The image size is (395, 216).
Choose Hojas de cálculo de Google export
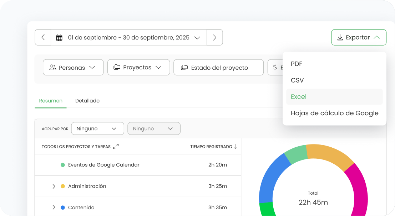[x=335, y=113]
